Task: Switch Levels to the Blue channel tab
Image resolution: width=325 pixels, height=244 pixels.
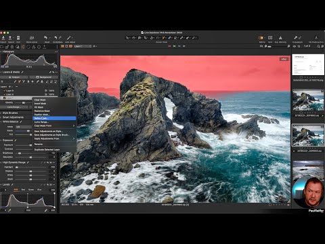Action: 39,190
